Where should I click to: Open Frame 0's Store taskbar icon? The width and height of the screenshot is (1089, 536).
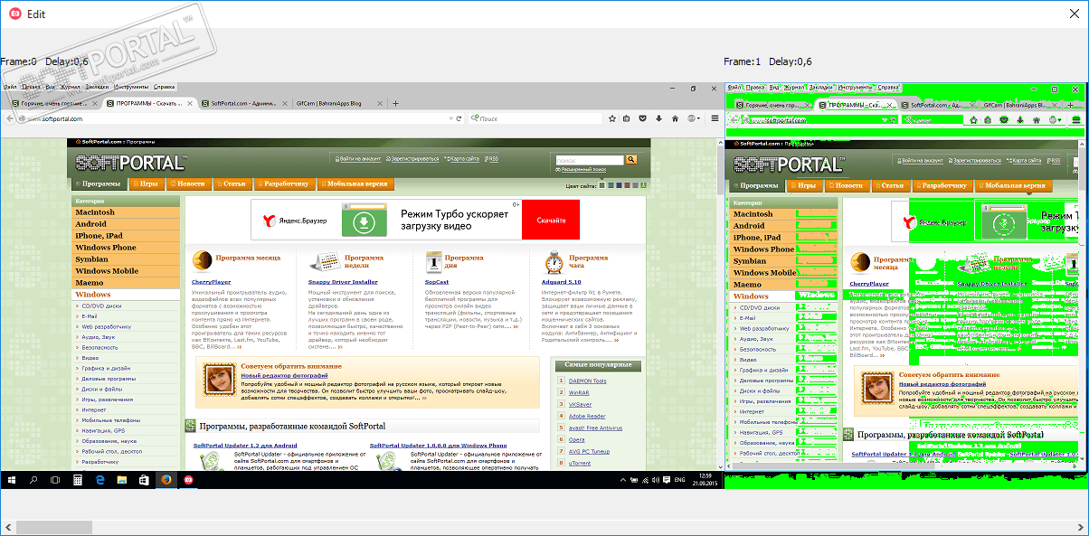coord(144,481)
